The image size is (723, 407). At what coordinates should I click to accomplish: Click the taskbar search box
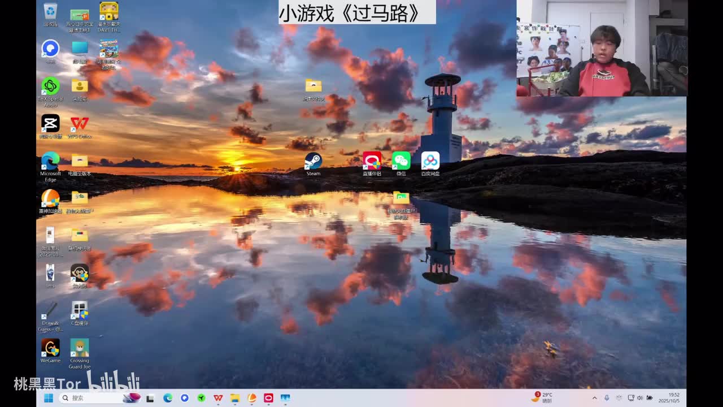99,398
